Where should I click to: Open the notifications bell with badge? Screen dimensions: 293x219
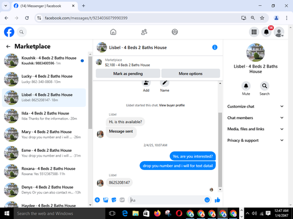267,32
